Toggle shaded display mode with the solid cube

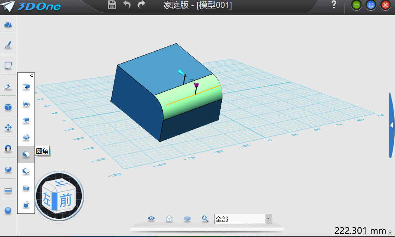tap(187, 218)
